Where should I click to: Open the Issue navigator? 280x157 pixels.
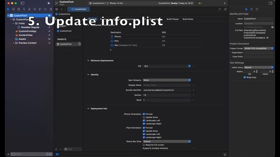coord(29,9)
